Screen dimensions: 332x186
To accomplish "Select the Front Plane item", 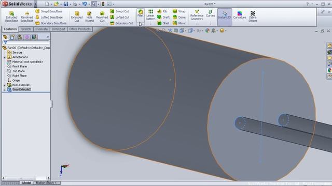I will point(17,67).
